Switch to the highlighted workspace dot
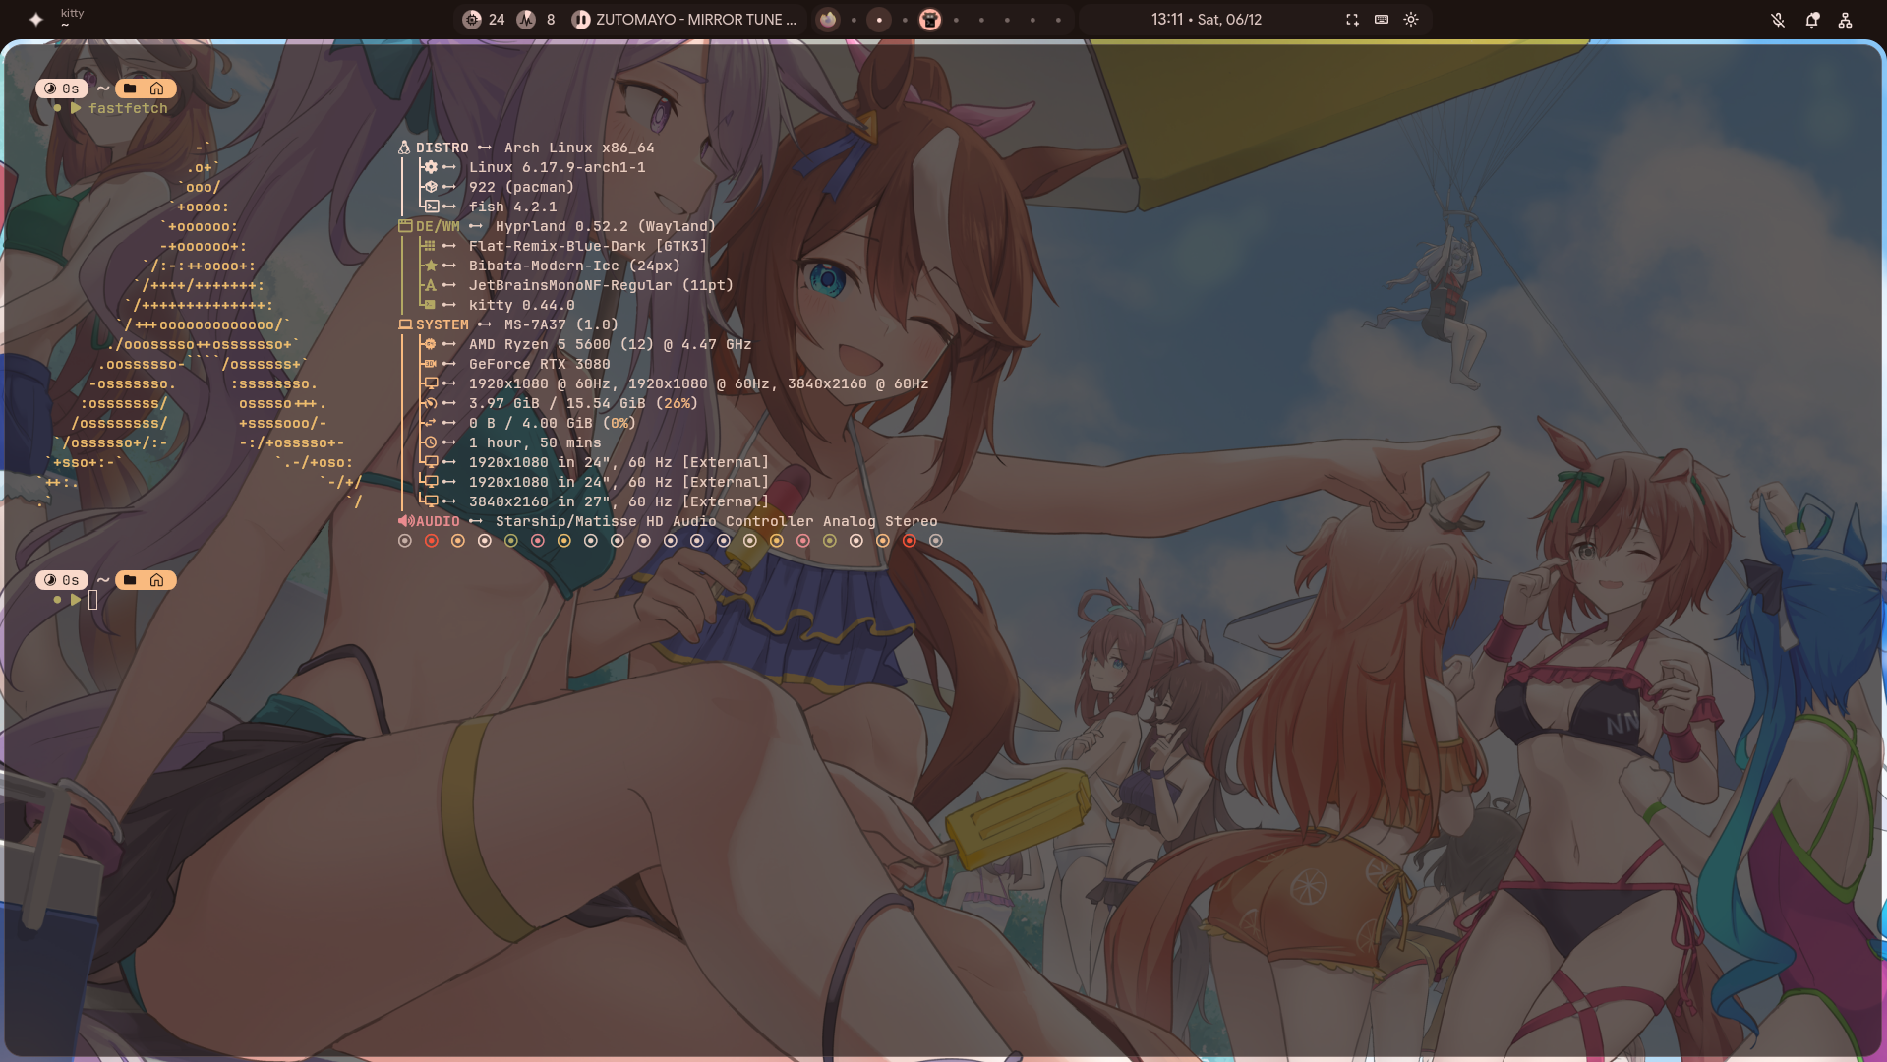Viewport: 1887px width, 1062px height. pos(878,20)
